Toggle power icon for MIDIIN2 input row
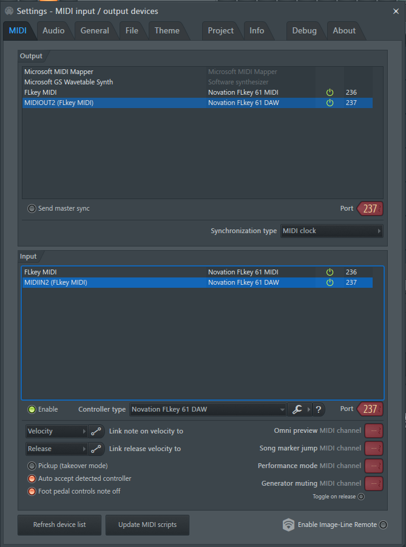406x547 pixels. point(330,282)
